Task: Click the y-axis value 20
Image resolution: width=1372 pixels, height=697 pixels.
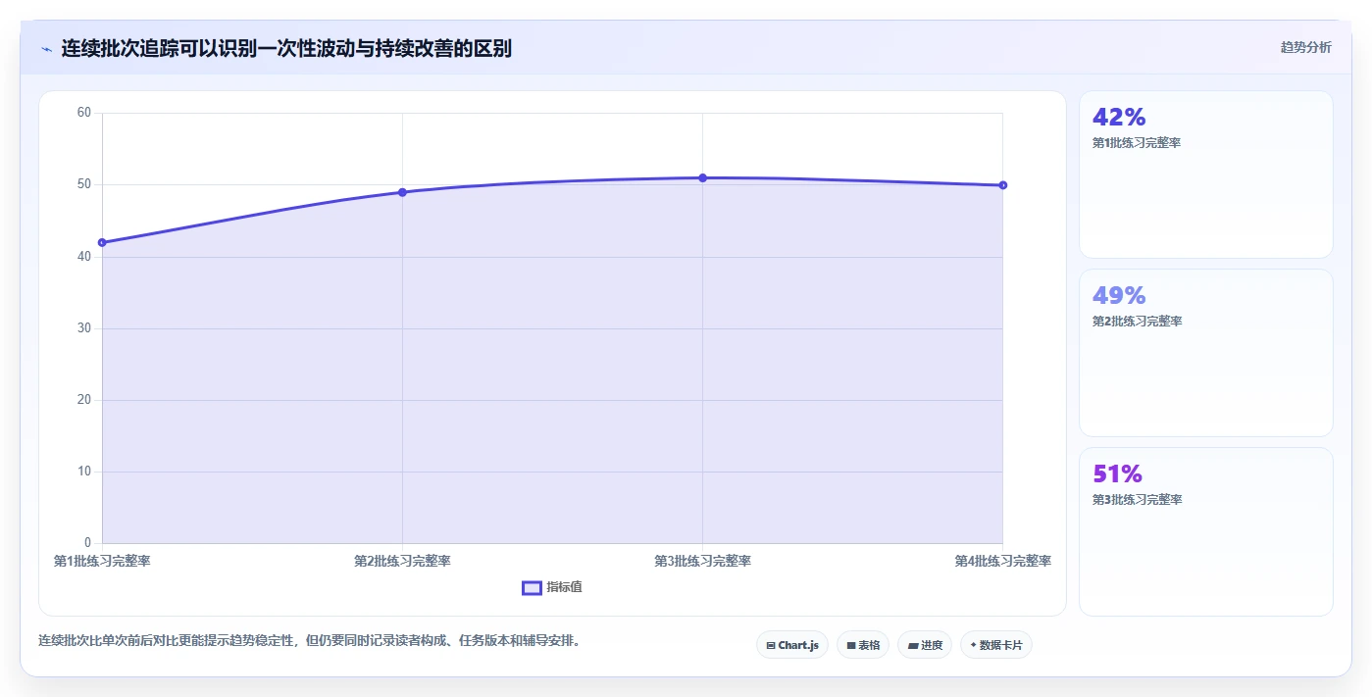Action: 83,400
